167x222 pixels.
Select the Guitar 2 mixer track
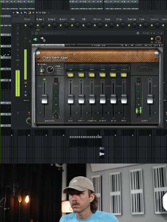click(x=52, y=19)
